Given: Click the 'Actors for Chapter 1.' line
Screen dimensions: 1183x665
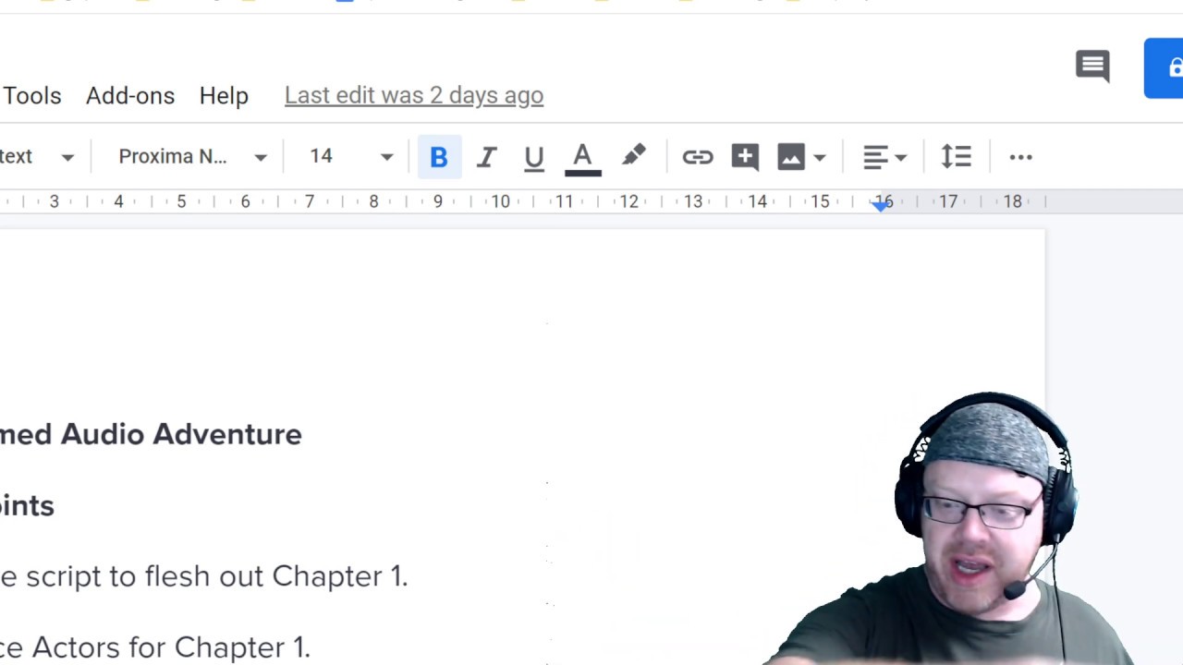Looking at the screenshot, I should (x=155, y=647).
